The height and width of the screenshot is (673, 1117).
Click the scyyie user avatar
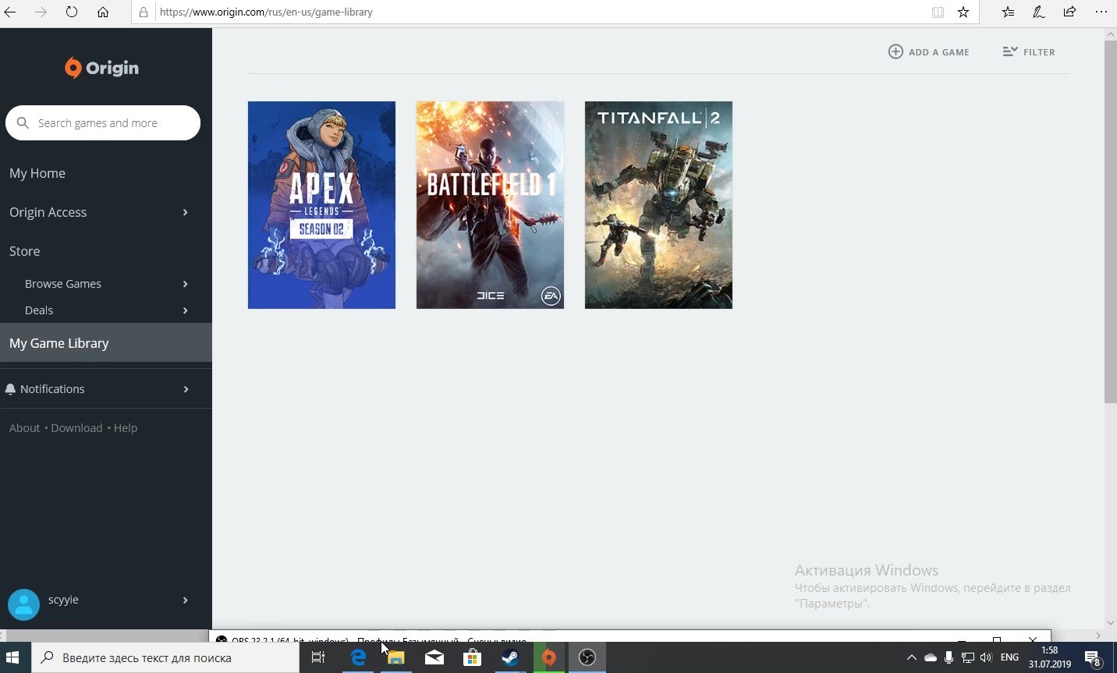click(23, 604)
